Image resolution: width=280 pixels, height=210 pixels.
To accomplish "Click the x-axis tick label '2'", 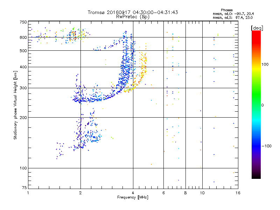I will click(80, 193).
